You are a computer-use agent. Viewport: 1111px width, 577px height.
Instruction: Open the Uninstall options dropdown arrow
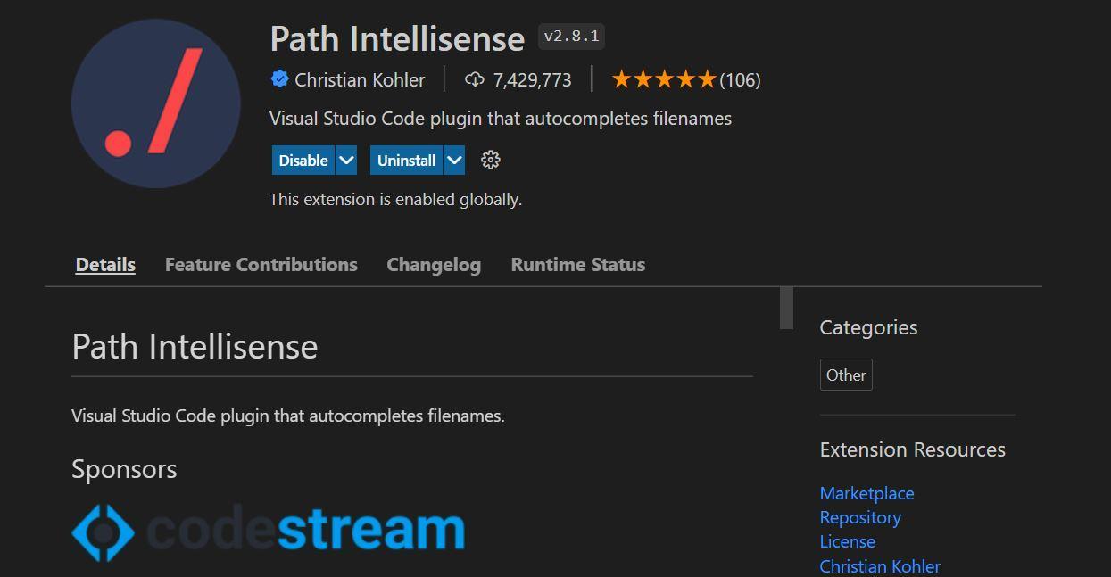tap(454, 160)
